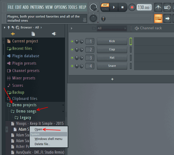Click the Clap channel button

[x=112, y=50]
